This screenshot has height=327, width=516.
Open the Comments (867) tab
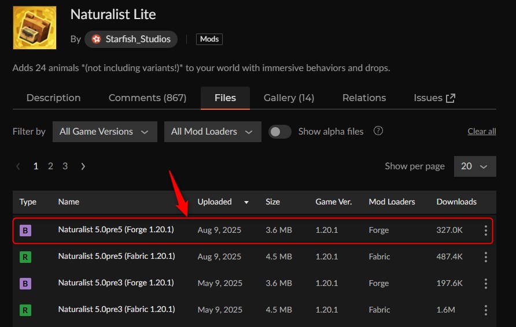(148, 98)
